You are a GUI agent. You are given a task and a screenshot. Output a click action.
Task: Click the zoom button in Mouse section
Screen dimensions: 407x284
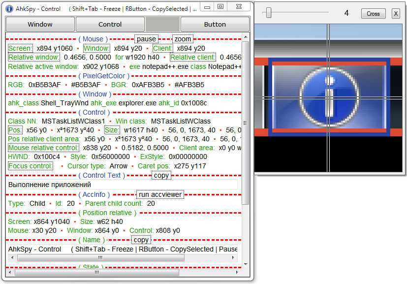pos(183,39)
